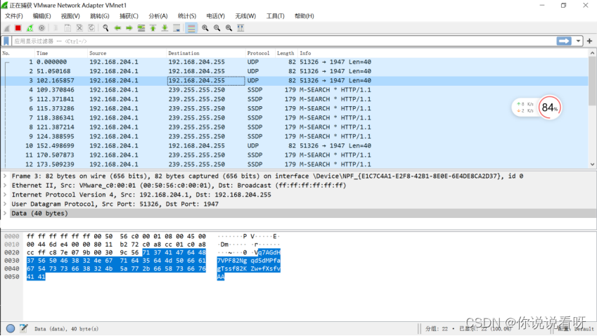Click the packet list vertical scrollbar thumb
This screenshot has height=336, width=597.
(x=593, y=81)
